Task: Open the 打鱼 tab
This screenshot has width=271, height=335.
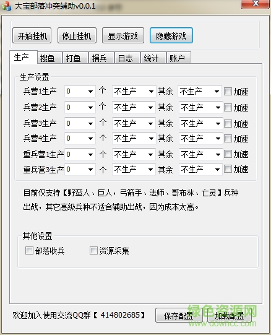Action: click(x=75, y=58)
